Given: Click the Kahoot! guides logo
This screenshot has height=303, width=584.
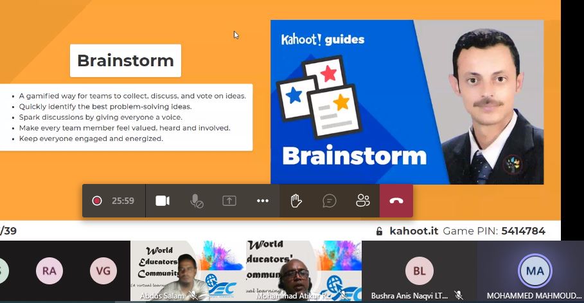Looking at the screenshot, I should [323, 39].
